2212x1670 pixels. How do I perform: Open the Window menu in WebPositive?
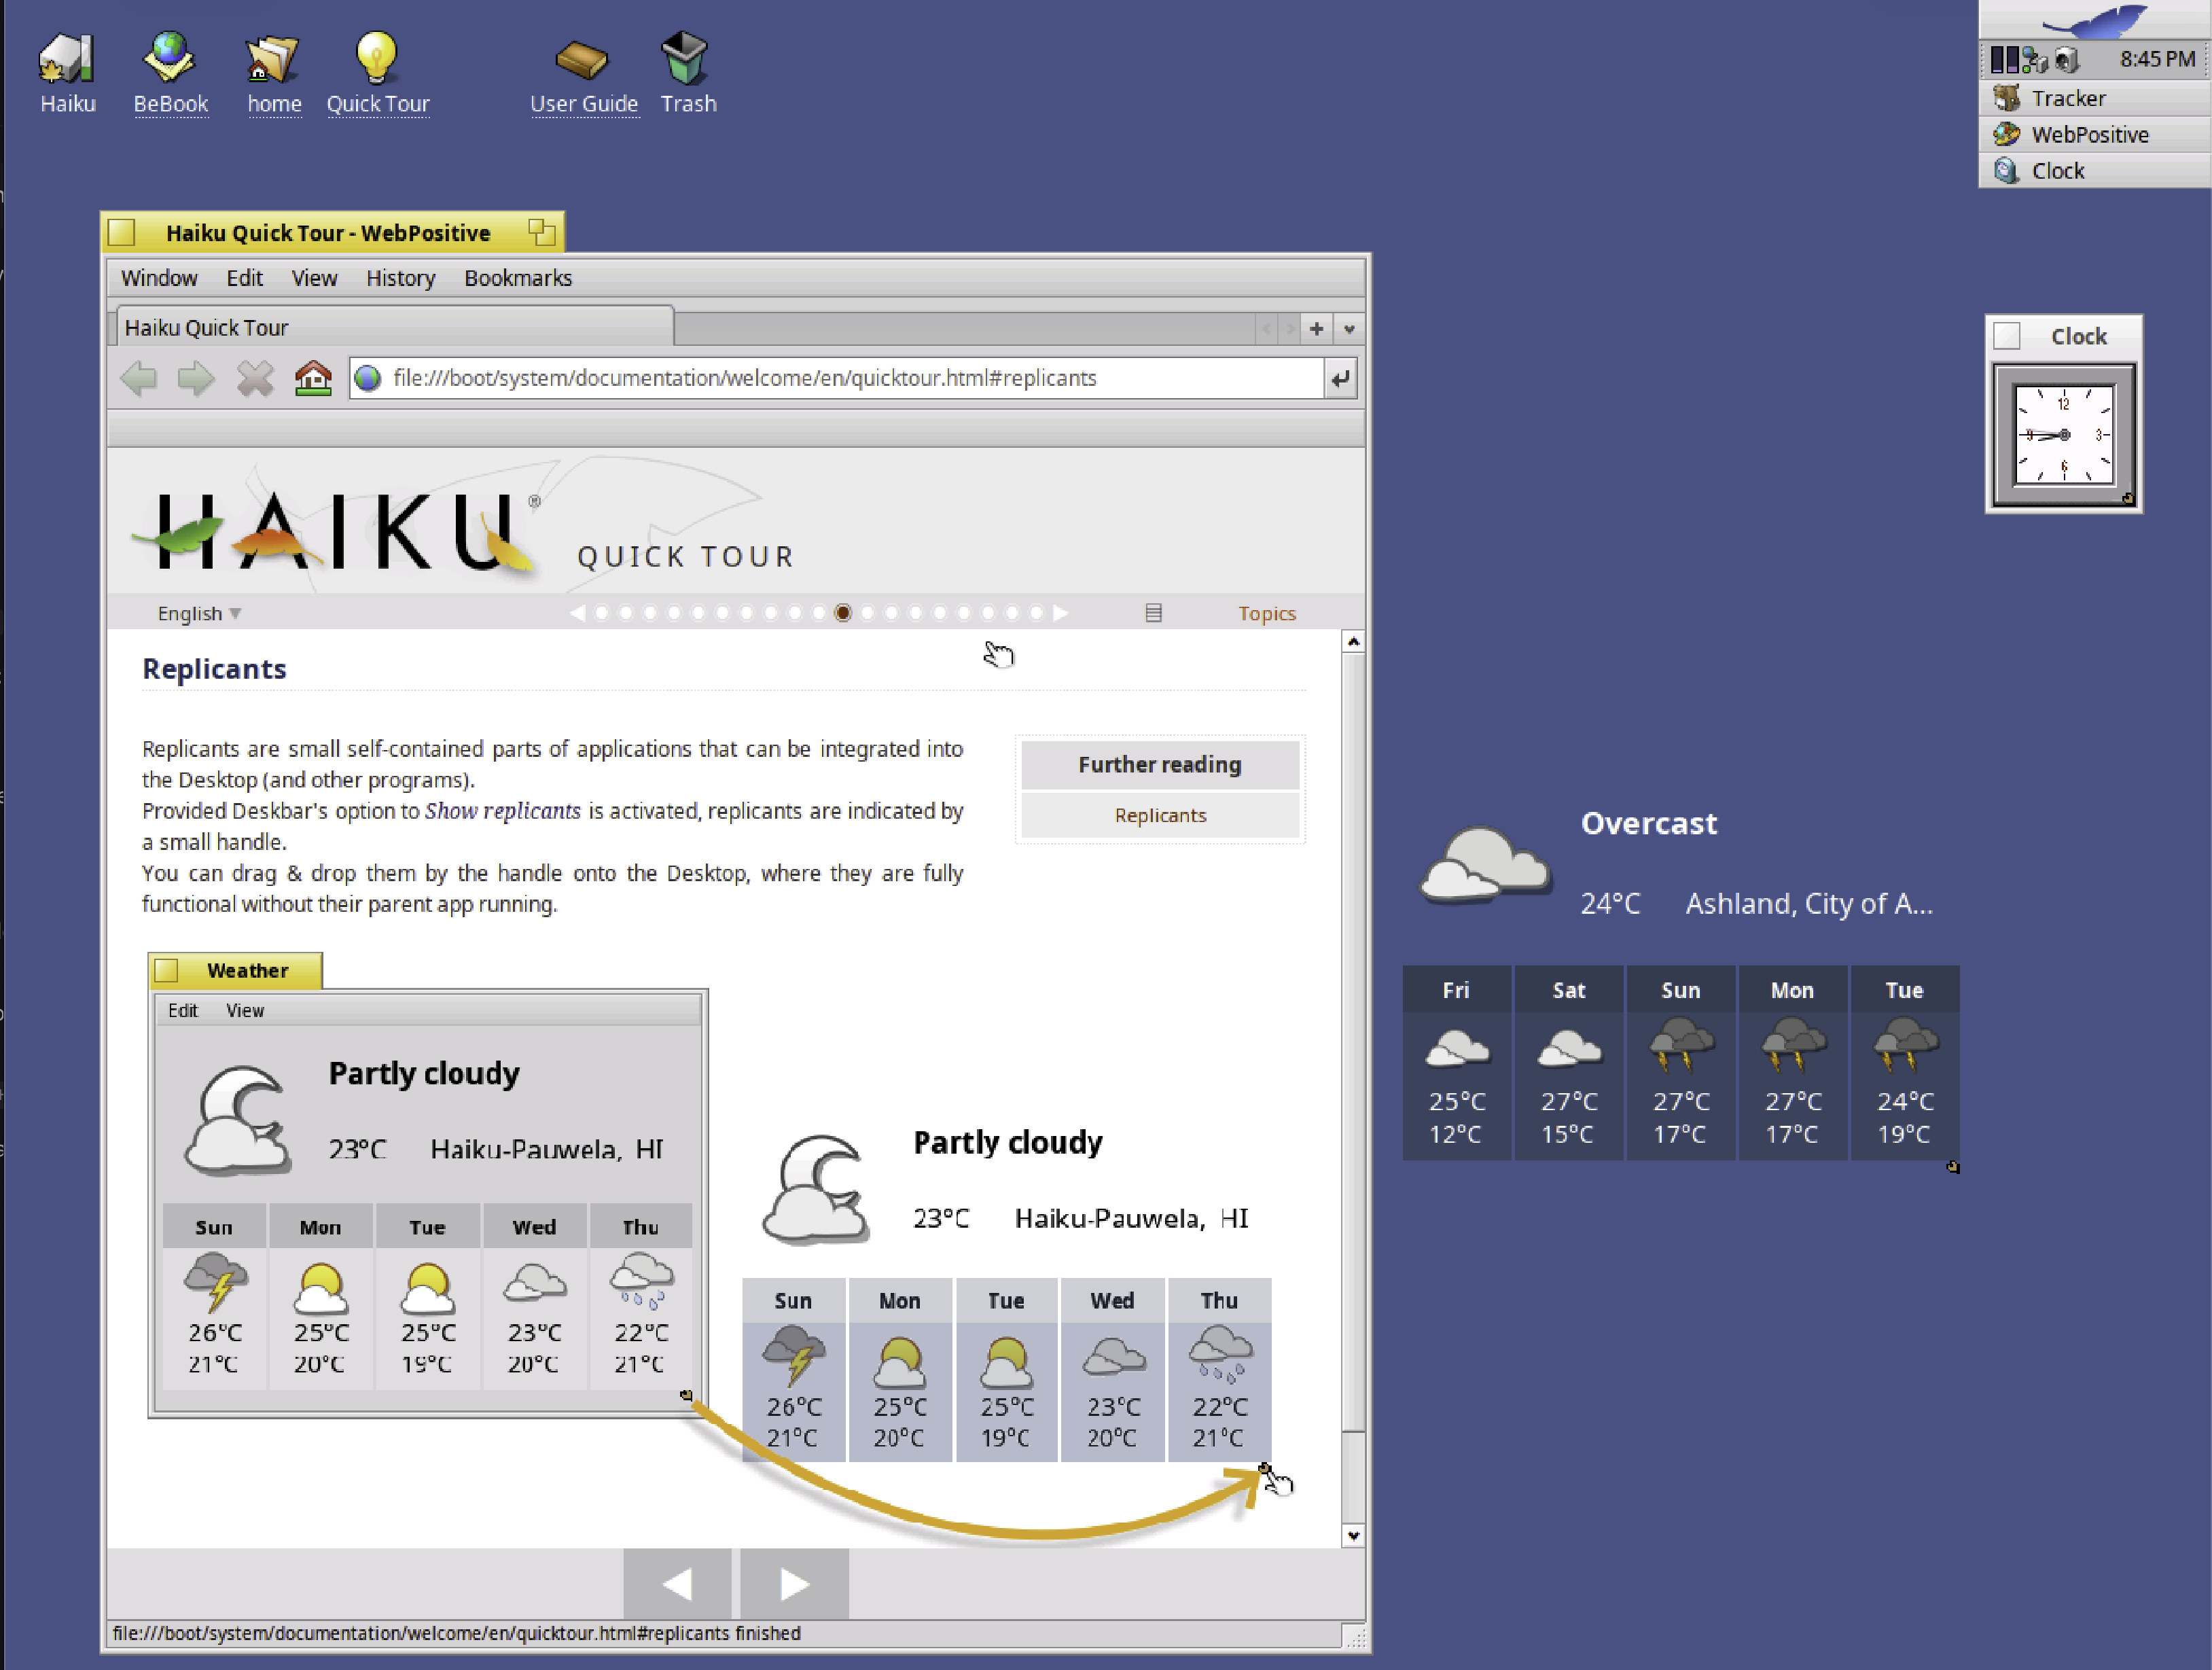(159, 278)
